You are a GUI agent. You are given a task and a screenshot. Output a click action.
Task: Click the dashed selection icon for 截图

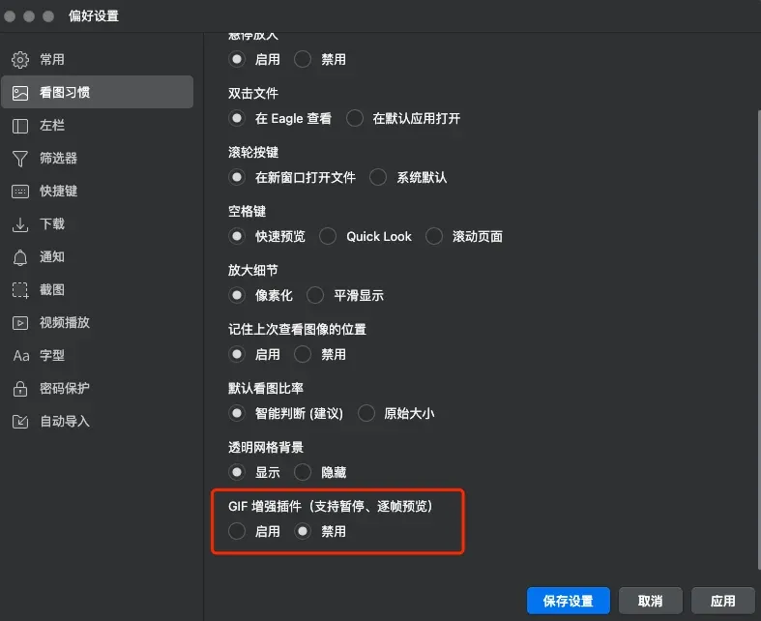[x=20, y=290]
